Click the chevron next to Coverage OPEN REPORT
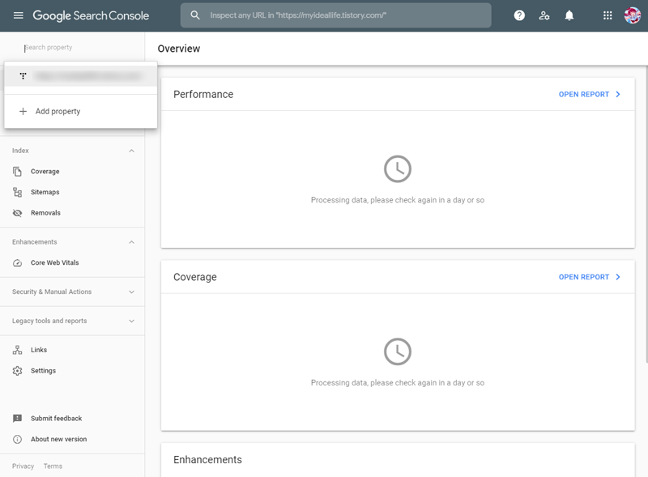The height and width of the screenshot is (477, 648). (x=618, y=277)
